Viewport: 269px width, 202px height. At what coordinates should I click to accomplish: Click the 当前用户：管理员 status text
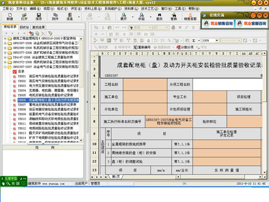tap(87, 184)
